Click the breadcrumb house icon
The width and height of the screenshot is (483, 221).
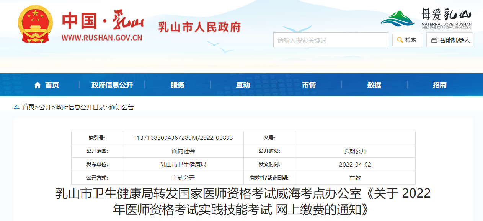point(16,107)
